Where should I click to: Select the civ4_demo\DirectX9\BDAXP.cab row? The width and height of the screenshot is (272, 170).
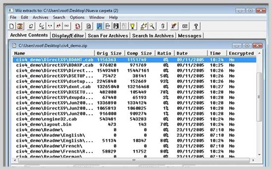[x=134, y=65]
